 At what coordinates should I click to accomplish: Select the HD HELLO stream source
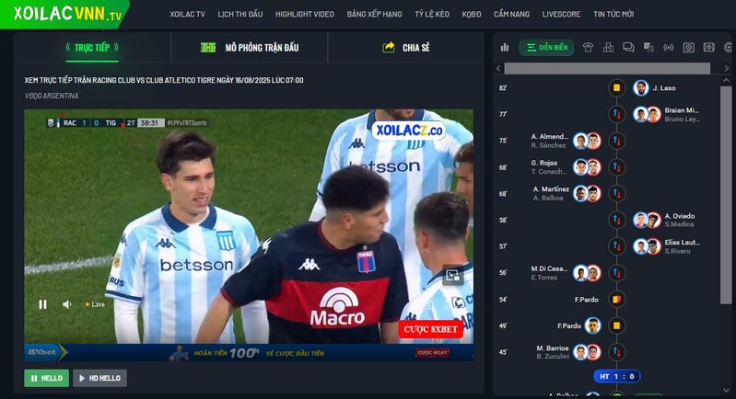click(x=99, y=378)
